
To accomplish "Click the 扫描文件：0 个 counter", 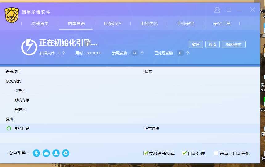I will pos(52,53).
